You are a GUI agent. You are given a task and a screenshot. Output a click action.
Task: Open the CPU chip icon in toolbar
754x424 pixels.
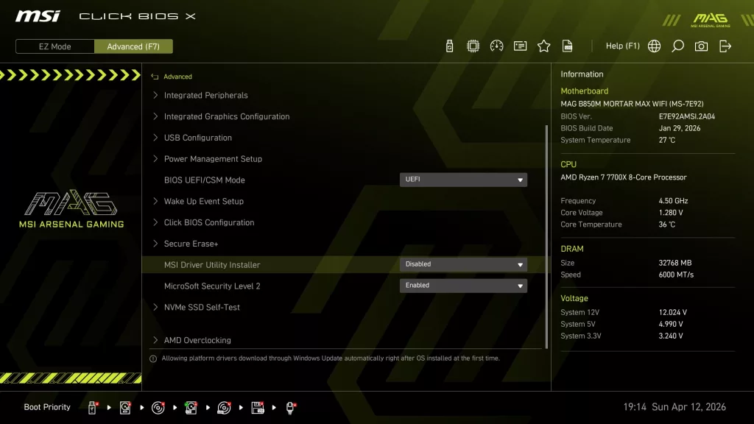473,46
